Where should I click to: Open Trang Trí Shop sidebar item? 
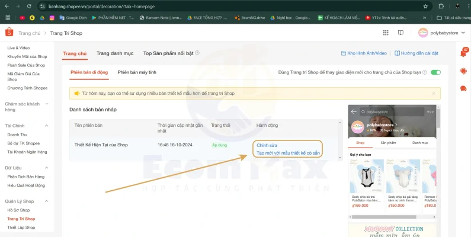point(21,219)
